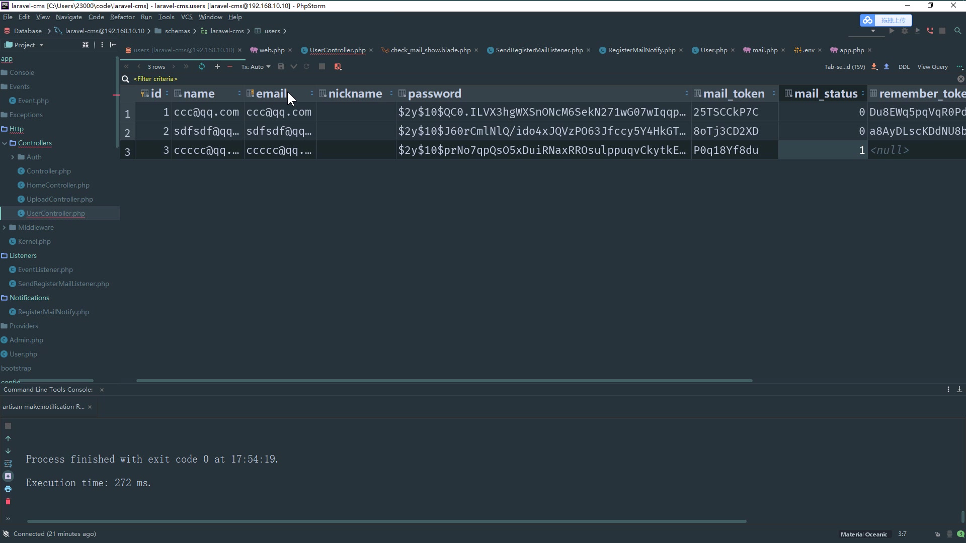966x543 pixels.
Task: Click the Connected status bar message
Action: (54, 534)
